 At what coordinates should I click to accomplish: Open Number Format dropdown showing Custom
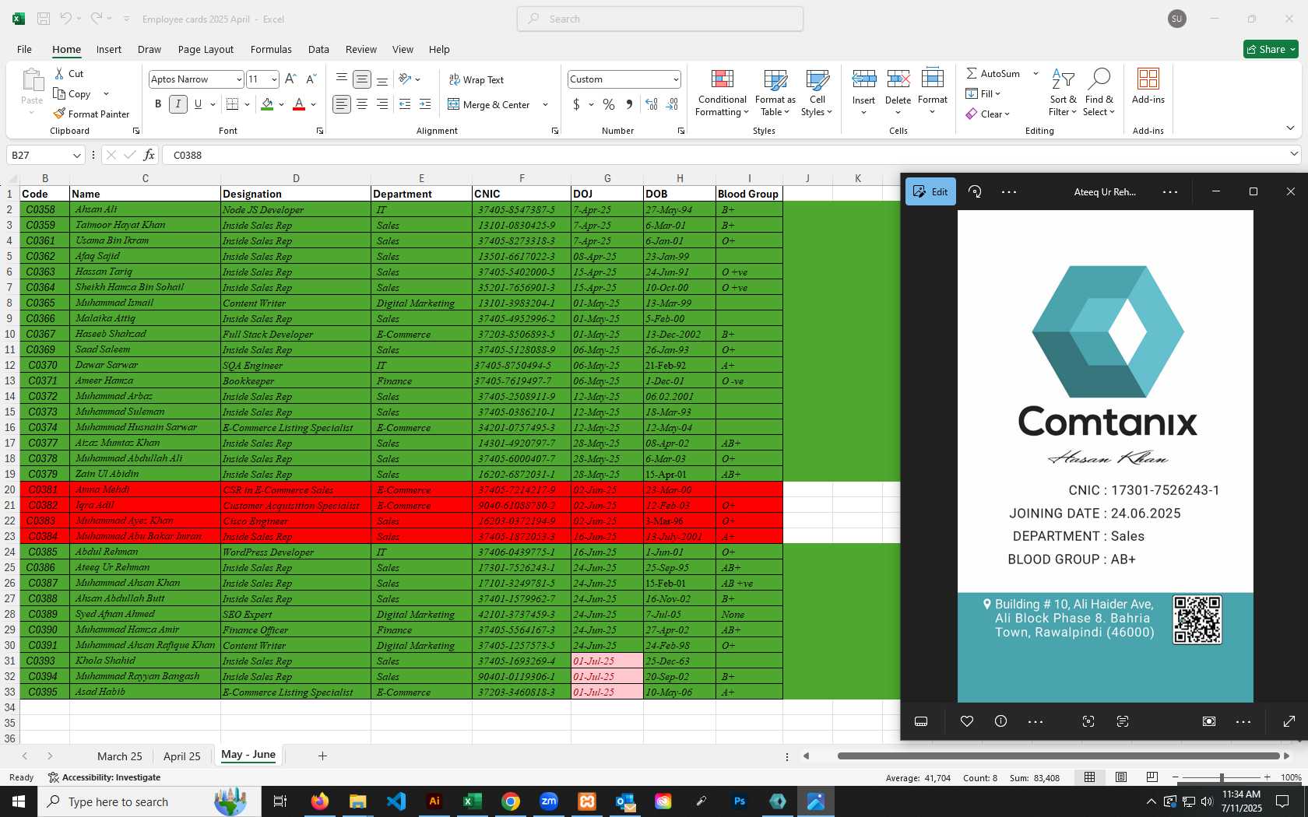coord(676,79)
